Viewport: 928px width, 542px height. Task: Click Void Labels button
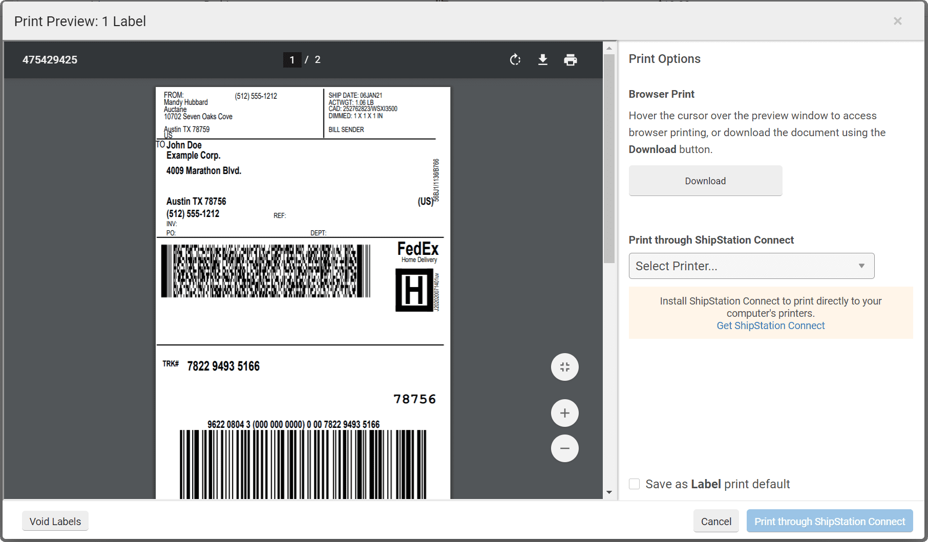tap(55, 521)
